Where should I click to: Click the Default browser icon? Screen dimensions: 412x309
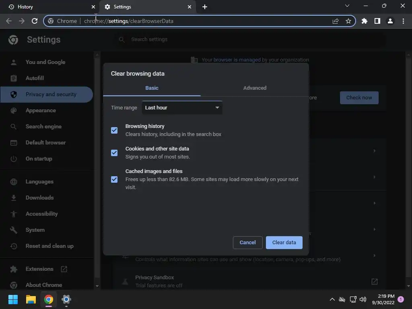(x=14, y=143)
